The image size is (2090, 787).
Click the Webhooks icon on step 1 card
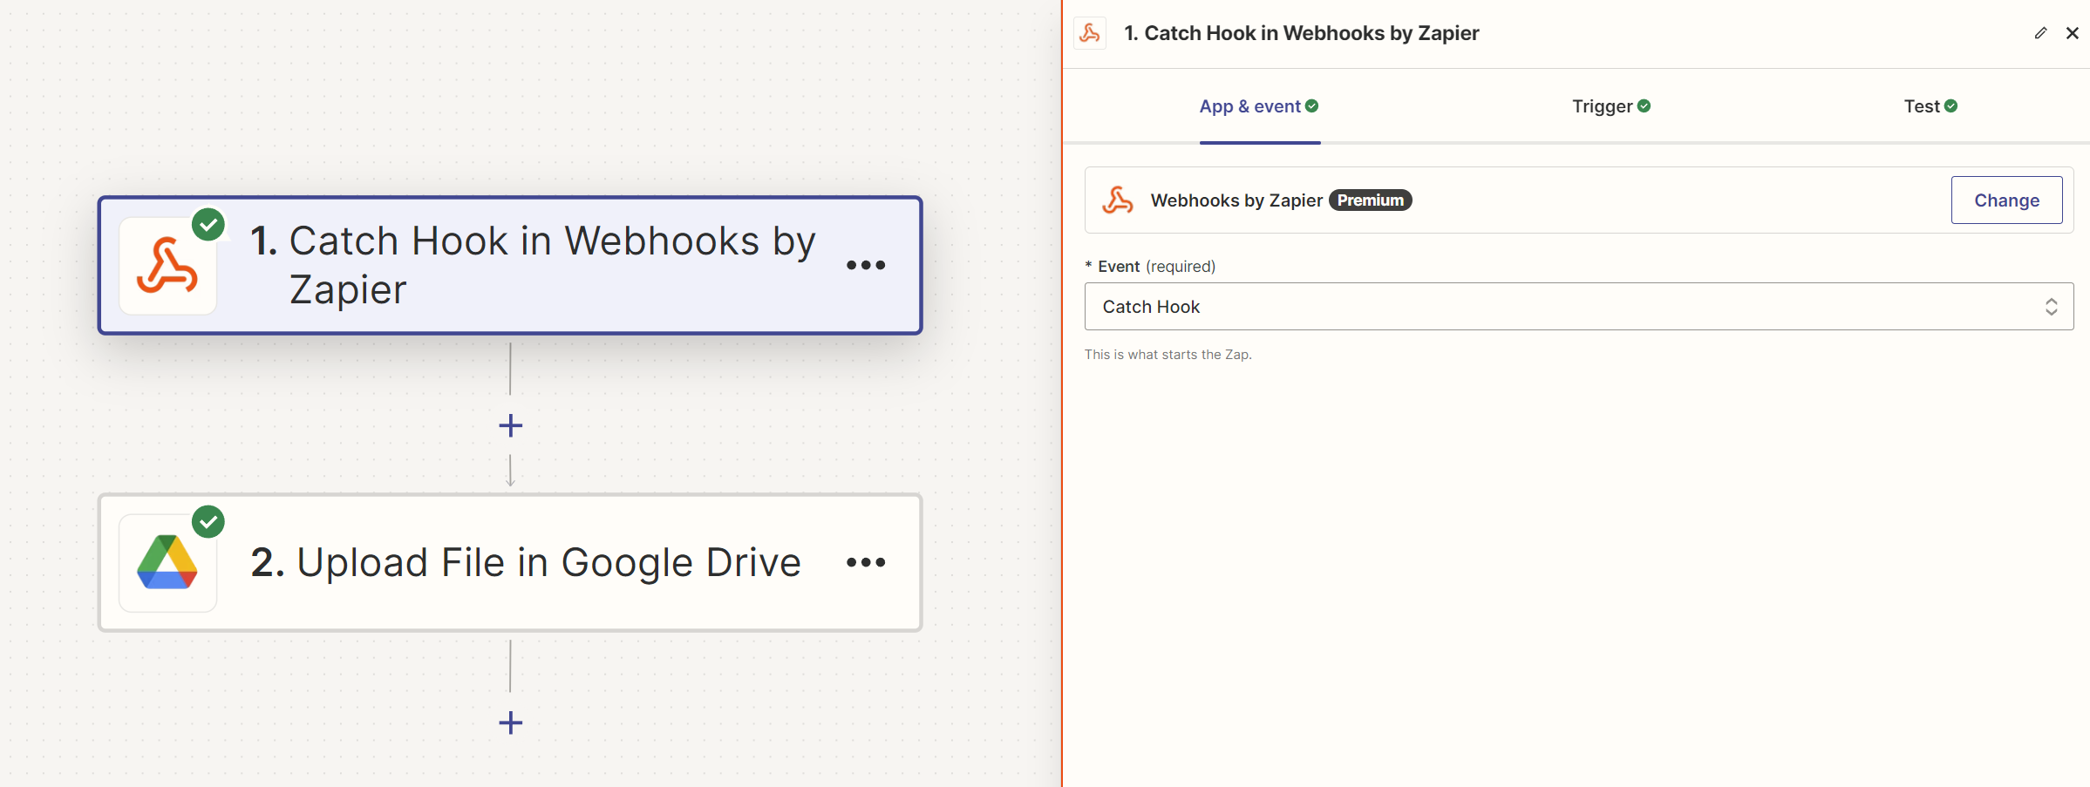tap(167, 266)
